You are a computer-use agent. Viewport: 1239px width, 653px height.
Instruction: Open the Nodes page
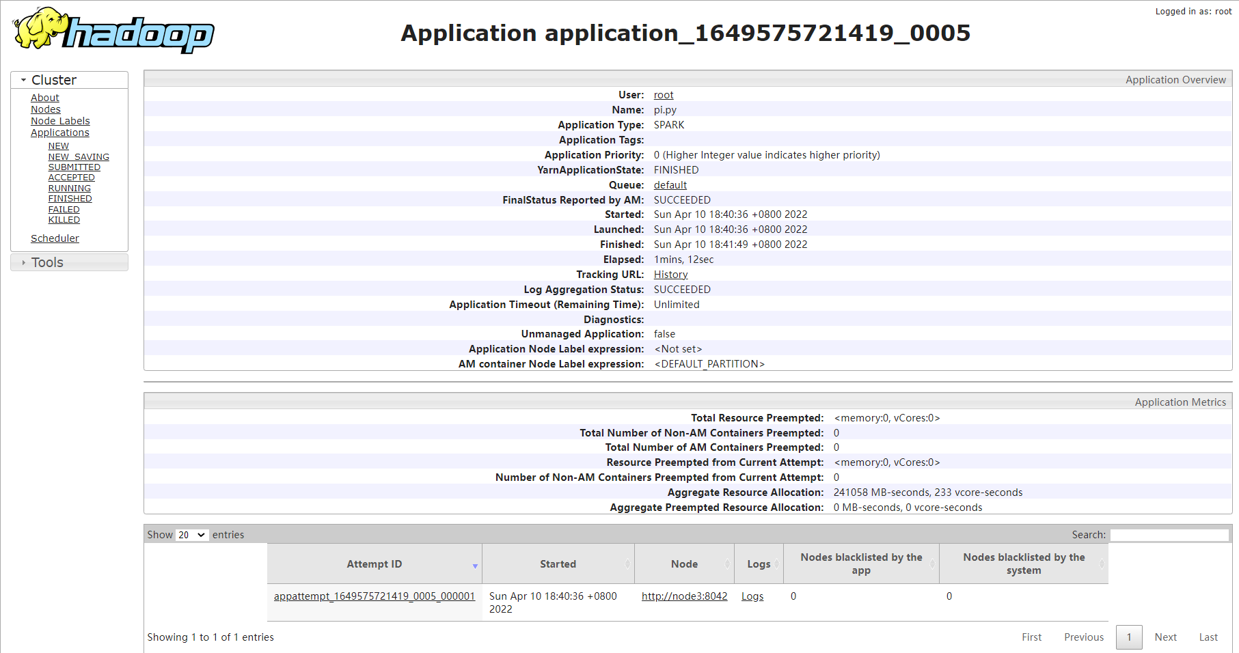coord(46,109)
